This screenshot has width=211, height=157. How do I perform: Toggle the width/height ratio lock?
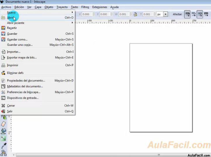[x=135, y=14]
